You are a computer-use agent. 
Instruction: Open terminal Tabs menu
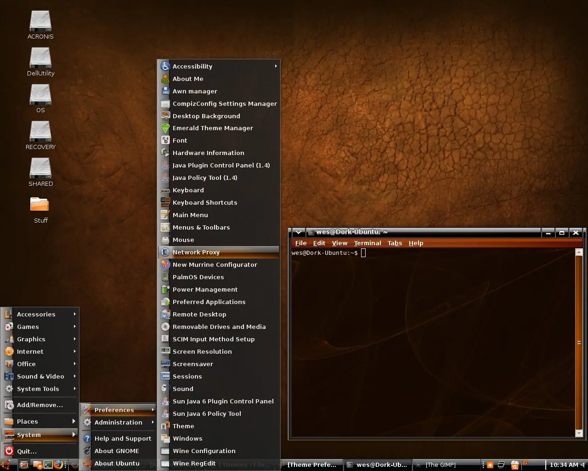pos(395,243)
